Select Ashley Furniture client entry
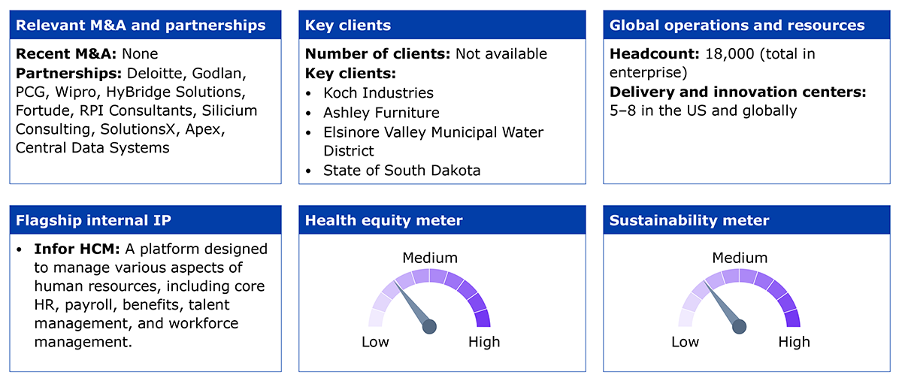The image size is (902, 384). [381, 113]
